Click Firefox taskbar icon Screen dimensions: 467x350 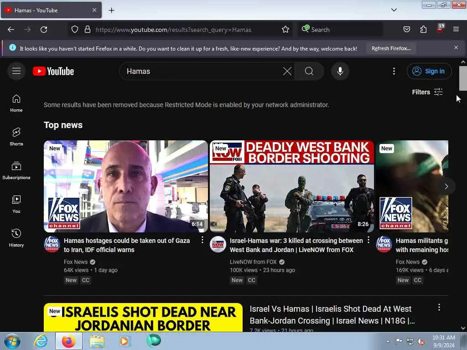68,341
